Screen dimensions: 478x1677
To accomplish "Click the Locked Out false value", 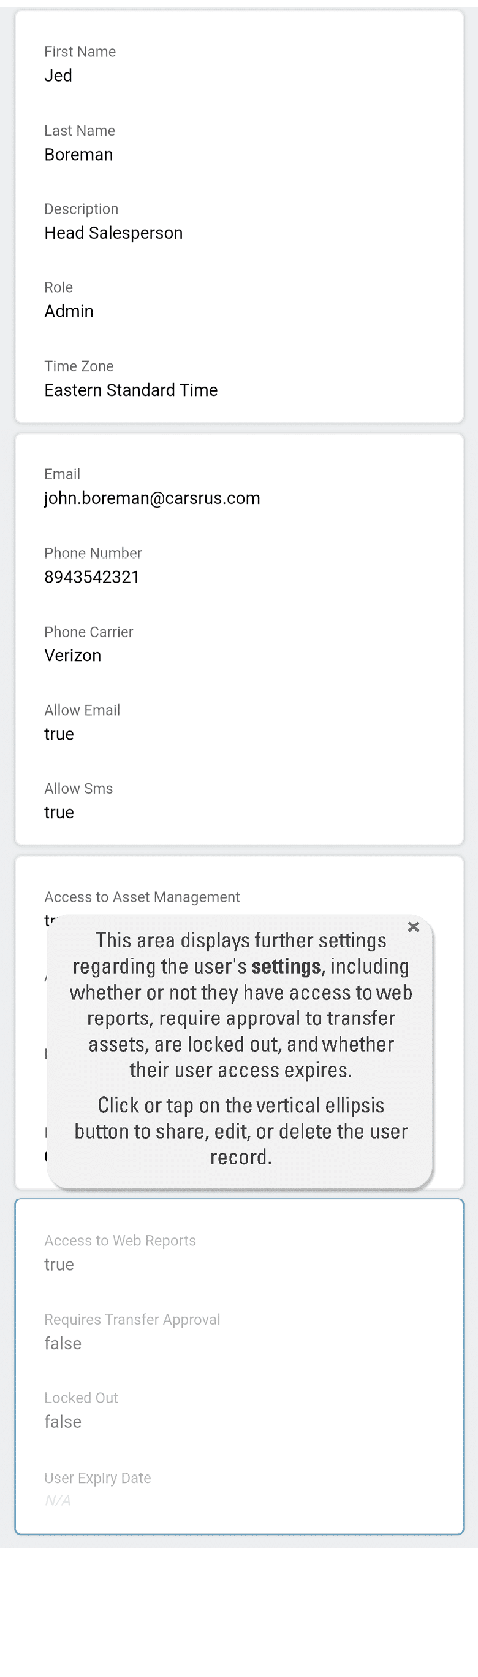I will [x=63, y=1421].
